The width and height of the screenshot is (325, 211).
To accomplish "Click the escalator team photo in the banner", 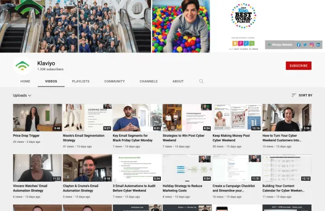I will 76,26.
